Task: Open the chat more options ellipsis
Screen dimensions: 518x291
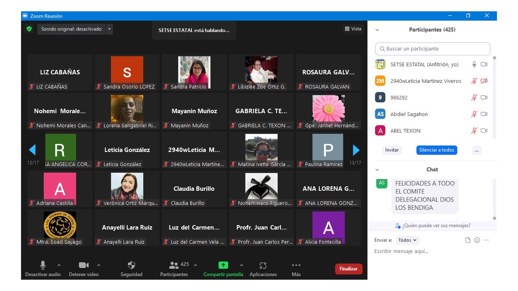Action: (x=486, y=240)
